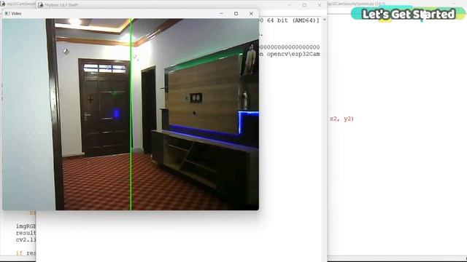Click the "opencv\esp32Cam" path text in shell
Viewport: 467px width, 262px height.
[x=293, y=54]
